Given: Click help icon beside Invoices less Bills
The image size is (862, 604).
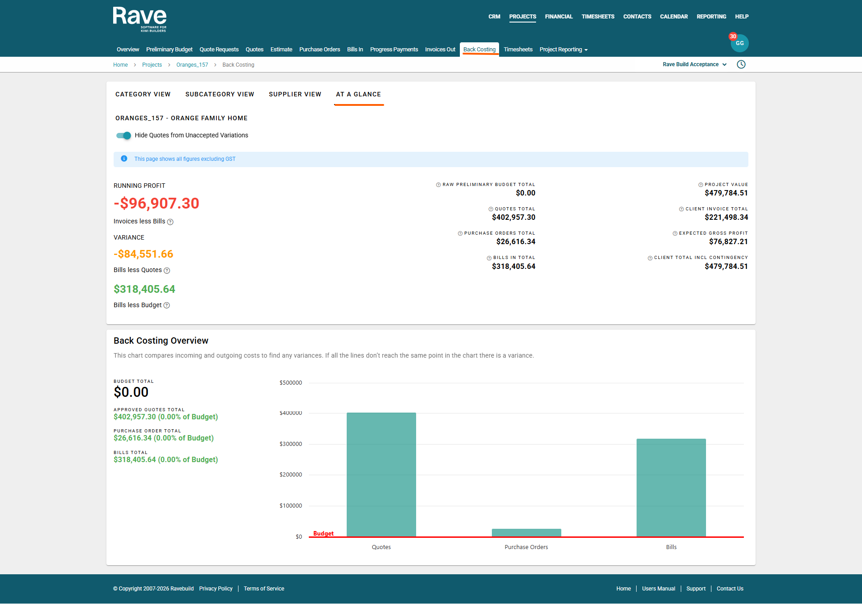Looking at the screenshot, I should [x=170, y=222].
